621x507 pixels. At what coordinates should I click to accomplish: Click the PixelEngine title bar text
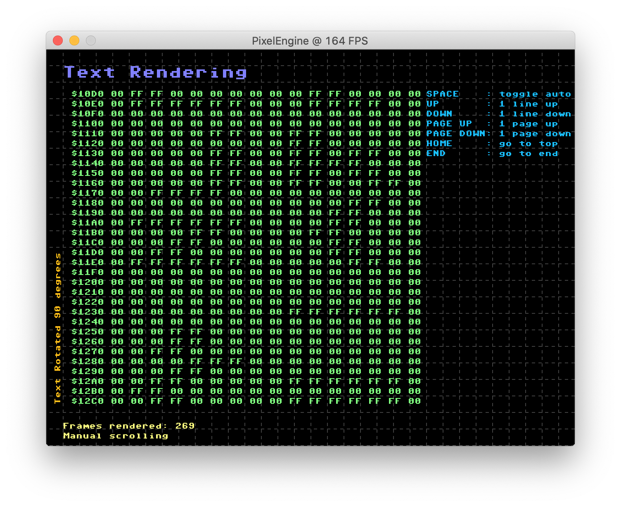click(310, 40)
